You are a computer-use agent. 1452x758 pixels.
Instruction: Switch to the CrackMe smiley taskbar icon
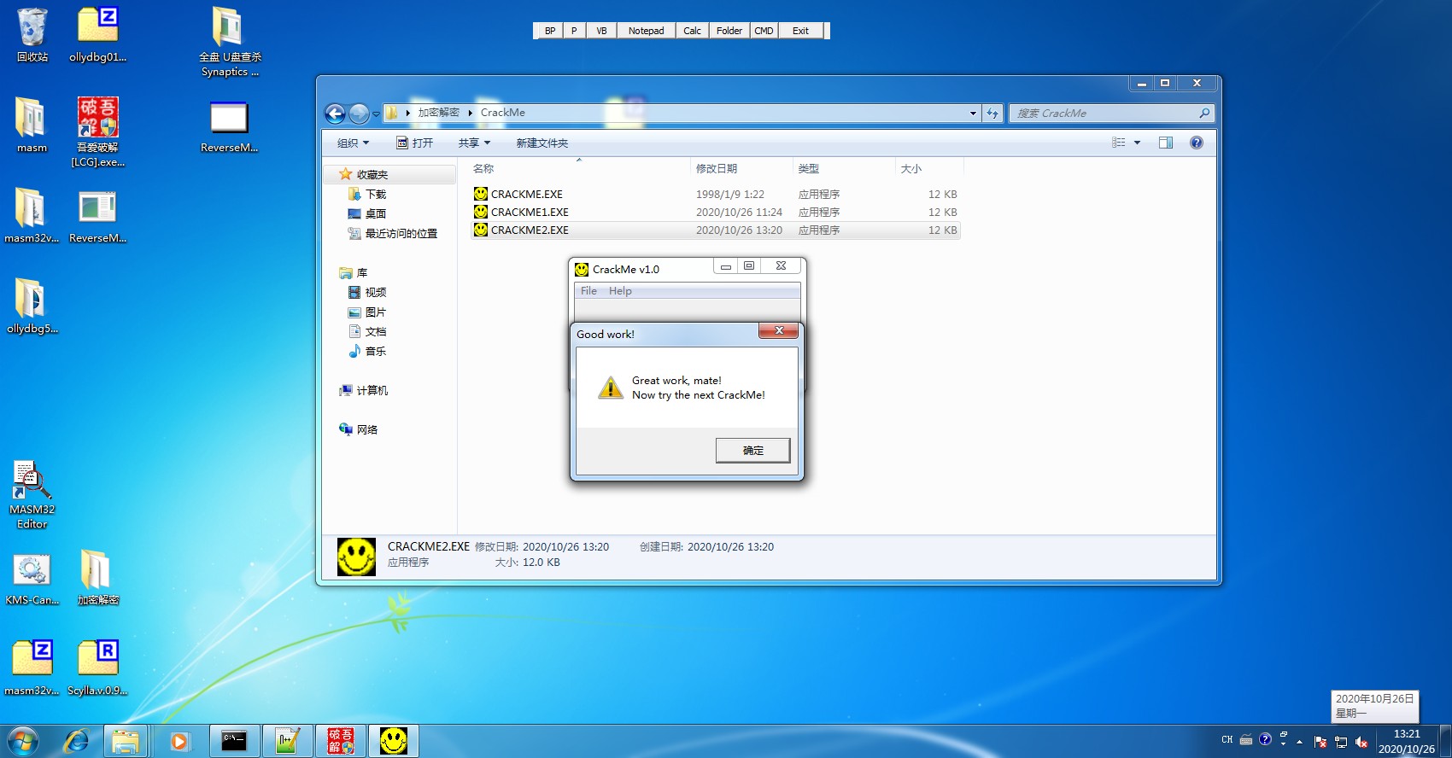tap(394, 740)
